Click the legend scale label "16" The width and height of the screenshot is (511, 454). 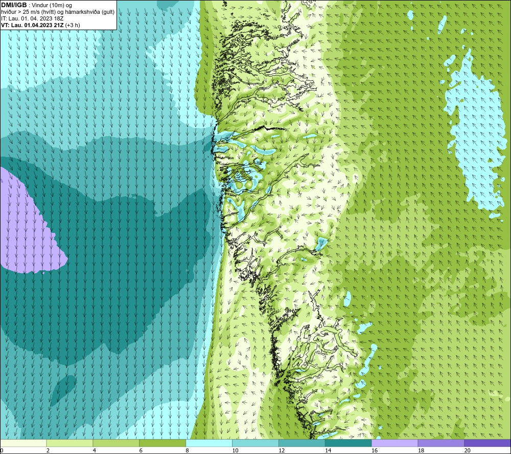tap(375, 450)
